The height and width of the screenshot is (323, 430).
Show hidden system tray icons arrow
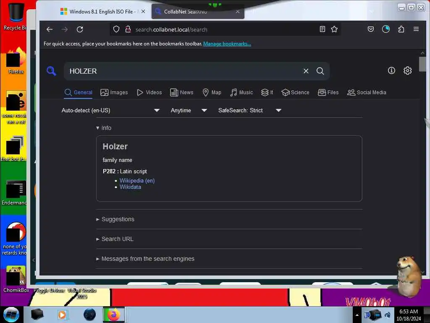[357, 315]
